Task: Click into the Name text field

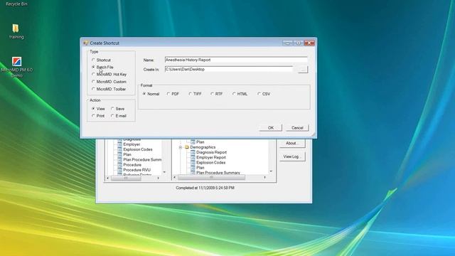Action: (x=236, y=60)
